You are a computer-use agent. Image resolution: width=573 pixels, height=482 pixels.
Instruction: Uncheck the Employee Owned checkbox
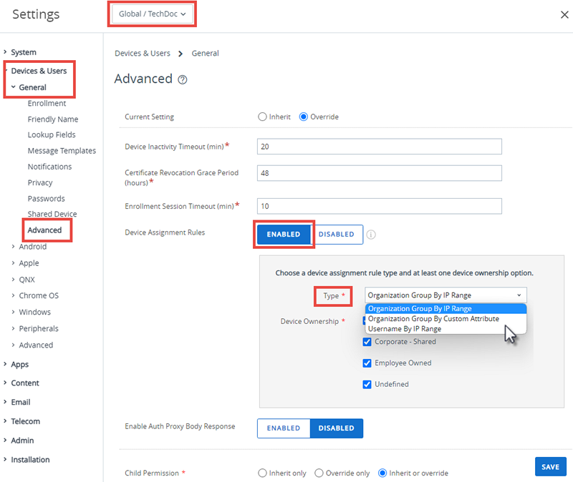(x=367, y=363)
